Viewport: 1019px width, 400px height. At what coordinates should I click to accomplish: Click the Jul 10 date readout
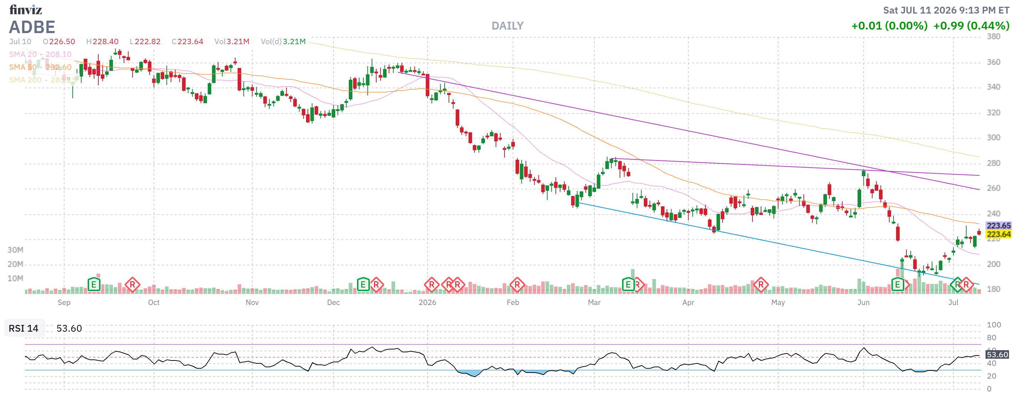(x=20, y=42)
